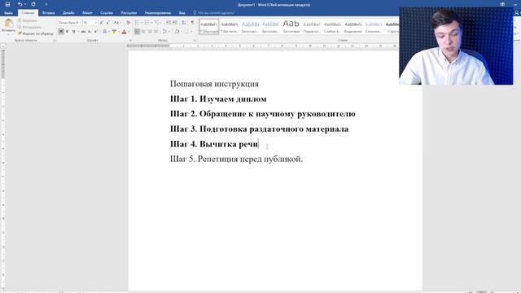Switch to the Ссылки ribbon tab
Image resolution: width=521 pixels, height=293 pixels.
tap(107, 13)
